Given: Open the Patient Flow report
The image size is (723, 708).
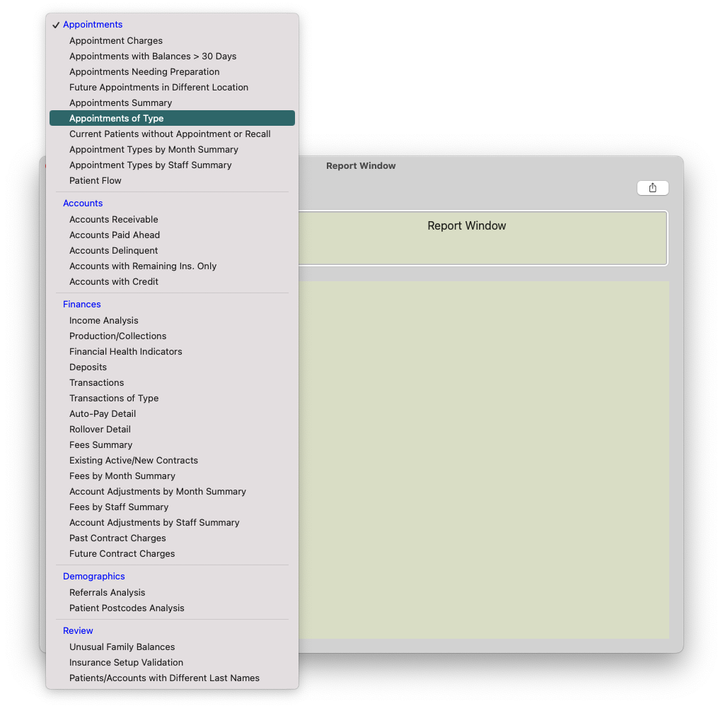Looking at the screenshot, I should (x=95, y=181).
